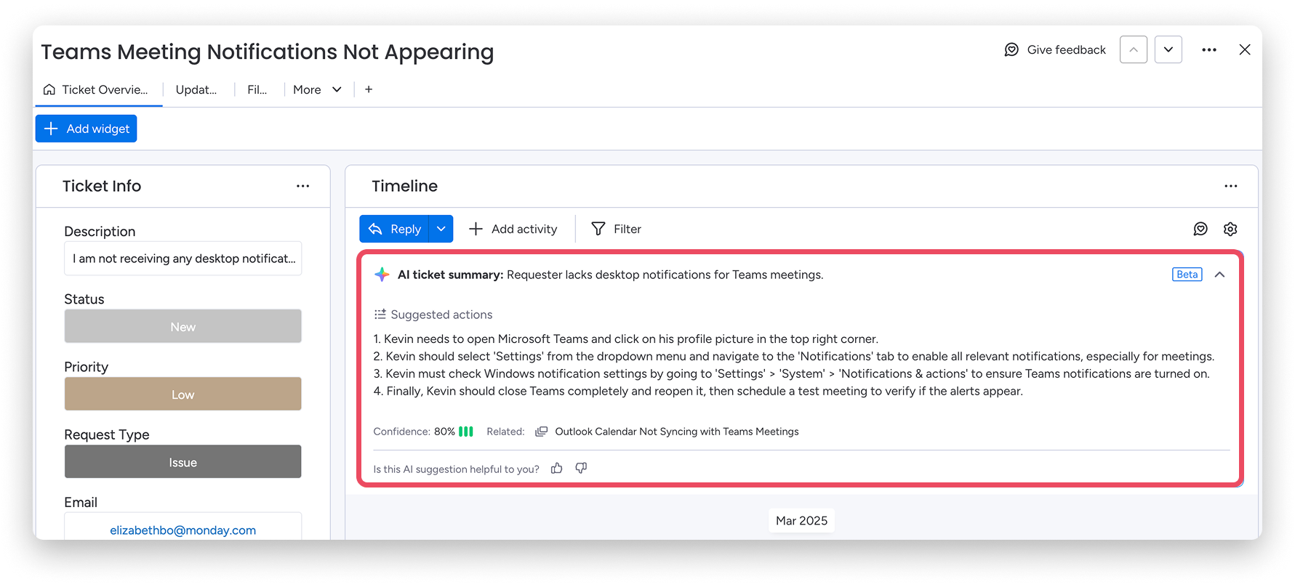Image resolution: width=1295 pixels, height=587 pixels.
Task: Click the AI sparkle icon in summary
Action: [x=382, y=275]
